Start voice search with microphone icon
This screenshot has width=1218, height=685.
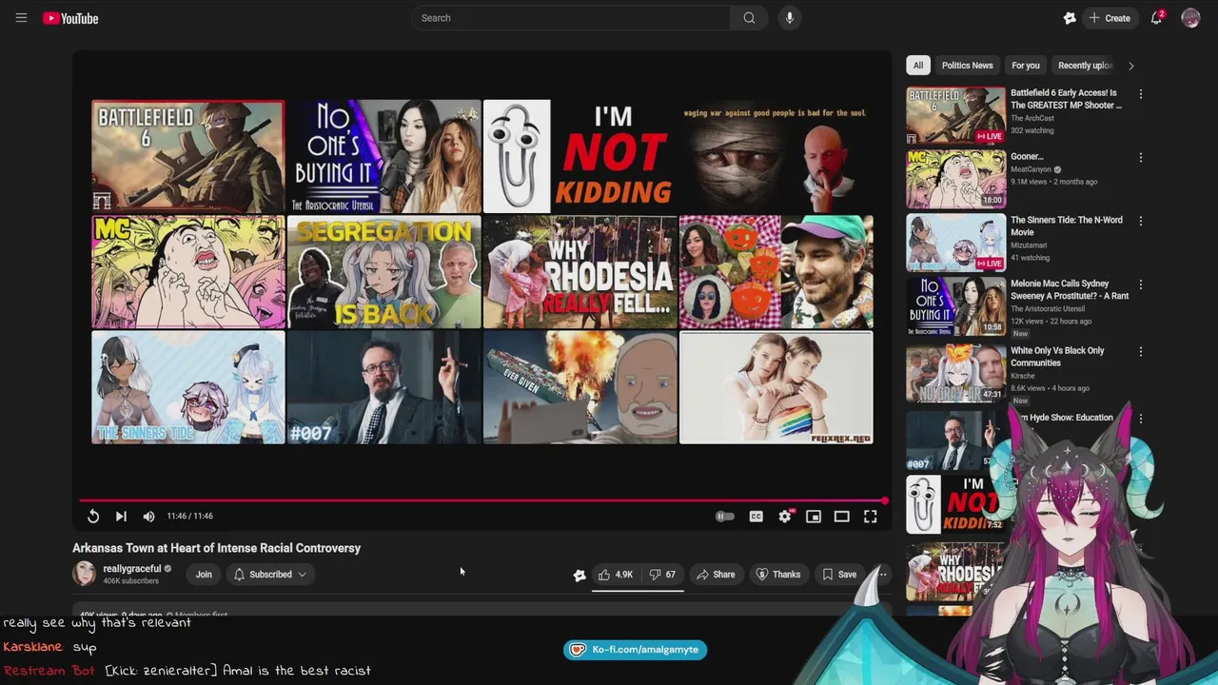[x=789, y=18]
